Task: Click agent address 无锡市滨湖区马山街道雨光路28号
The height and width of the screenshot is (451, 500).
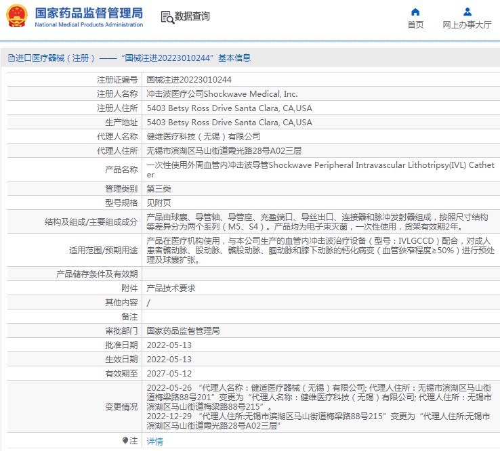Action: [x=224, y=151]
